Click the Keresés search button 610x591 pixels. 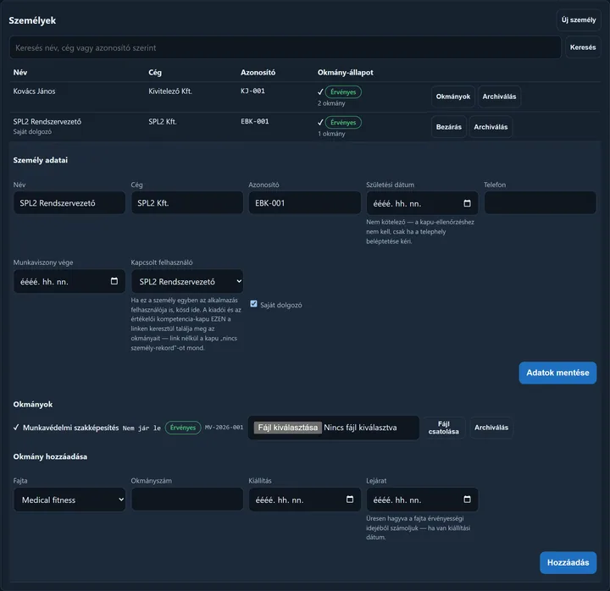583,47
